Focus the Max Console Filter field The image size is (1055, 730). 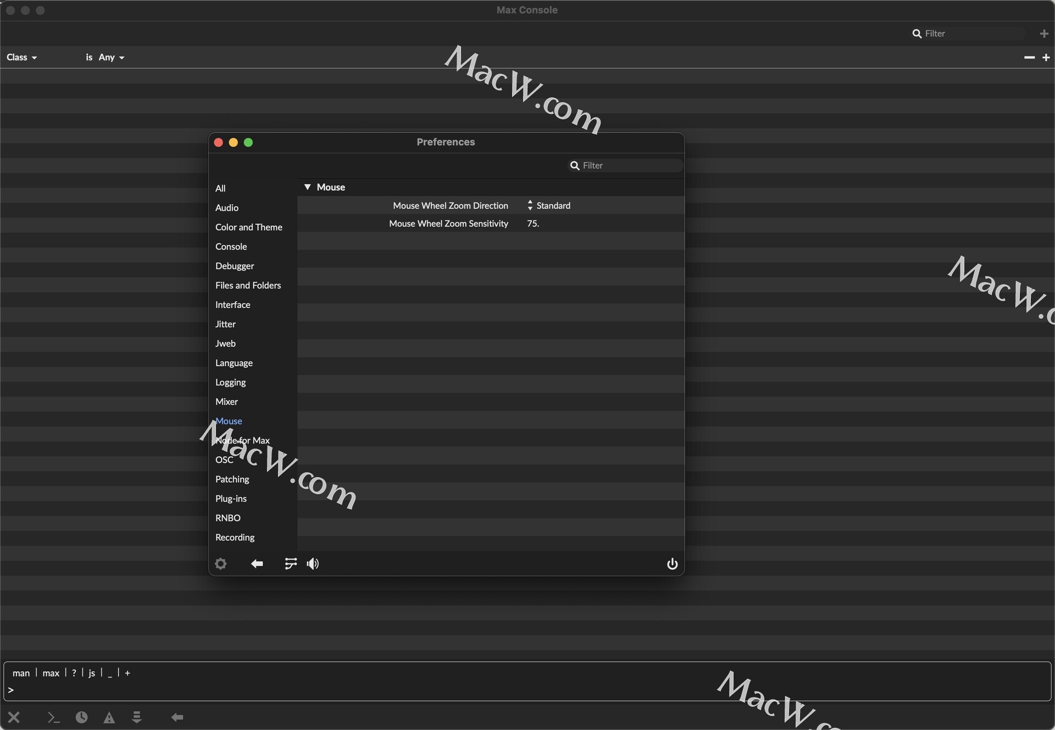(969, 34)
